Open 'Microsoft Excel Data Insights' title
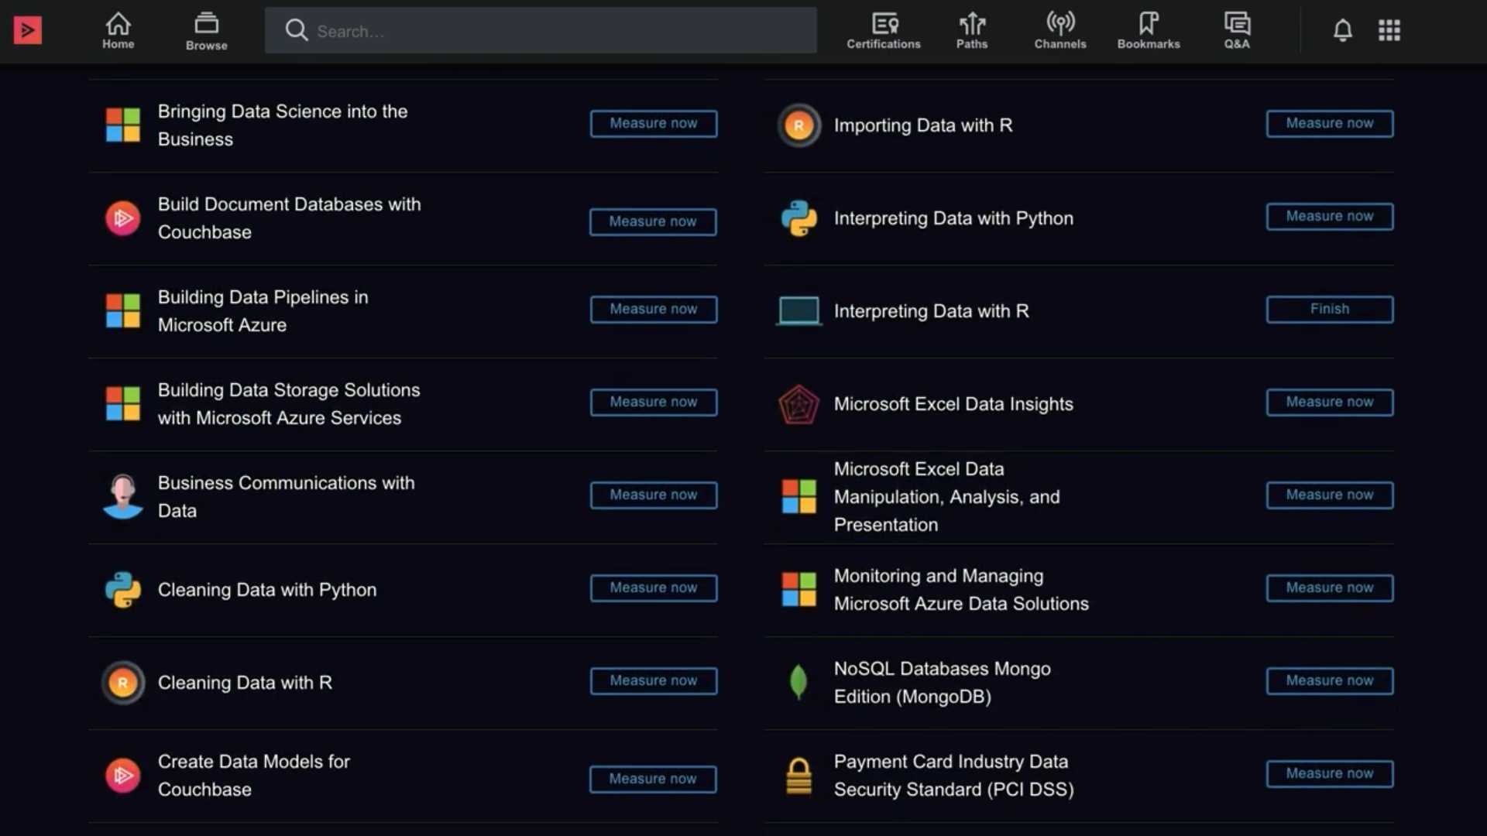This screenshot has width=1487, height=836. point(953,404)
